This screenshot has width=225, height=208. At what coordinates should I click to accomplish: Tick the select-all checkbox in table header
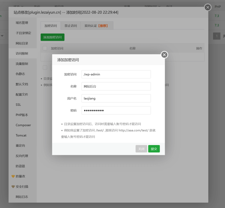coord(45,48)
